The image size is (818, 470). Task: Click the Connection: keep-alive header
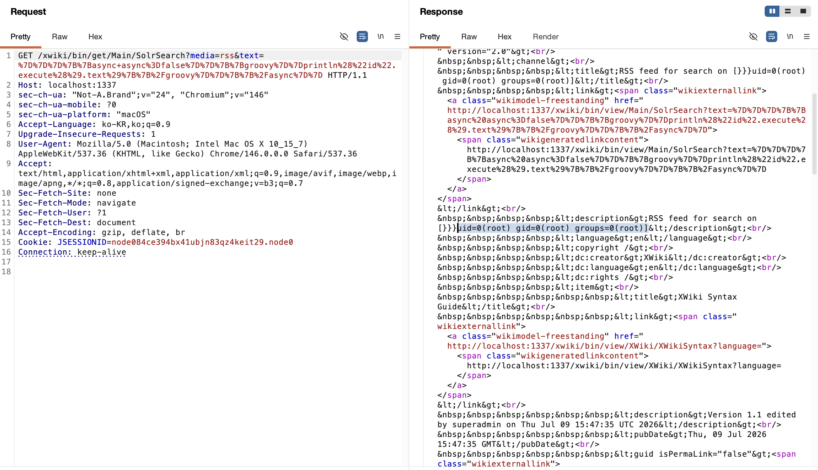click(72, 252)
